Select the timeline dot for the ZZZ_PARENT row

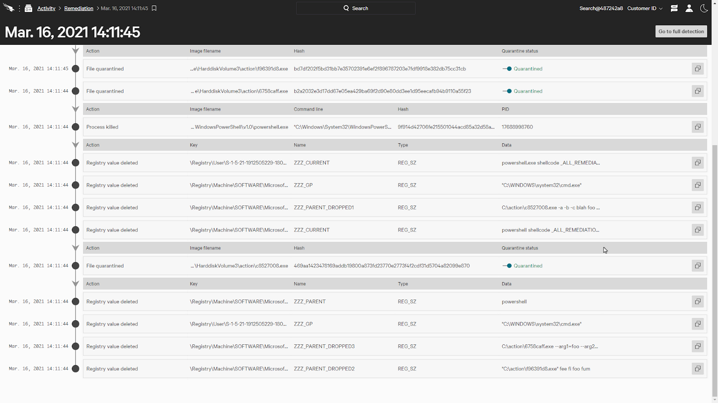(75, 301)
